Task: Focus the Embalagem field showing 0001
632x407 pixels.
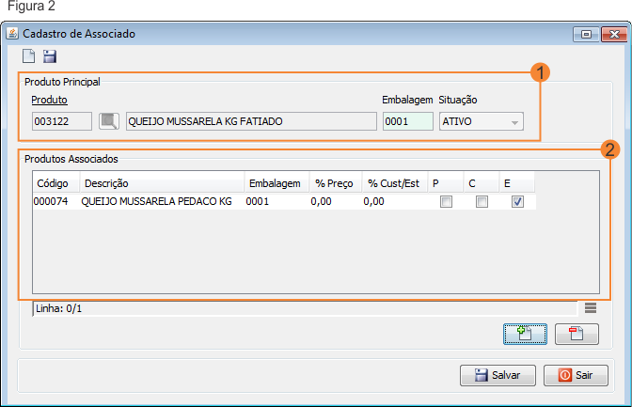Action: (x=406, y=121)
